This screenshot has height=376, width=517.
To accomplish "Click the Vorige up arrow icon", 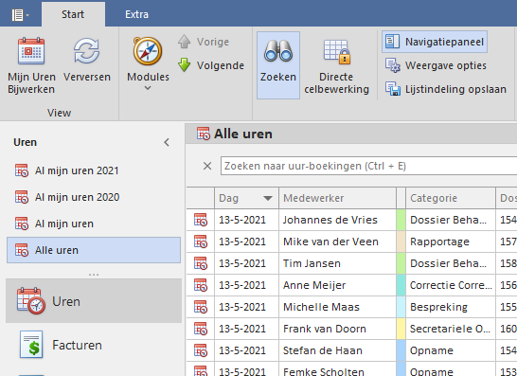I will [185, 42].
